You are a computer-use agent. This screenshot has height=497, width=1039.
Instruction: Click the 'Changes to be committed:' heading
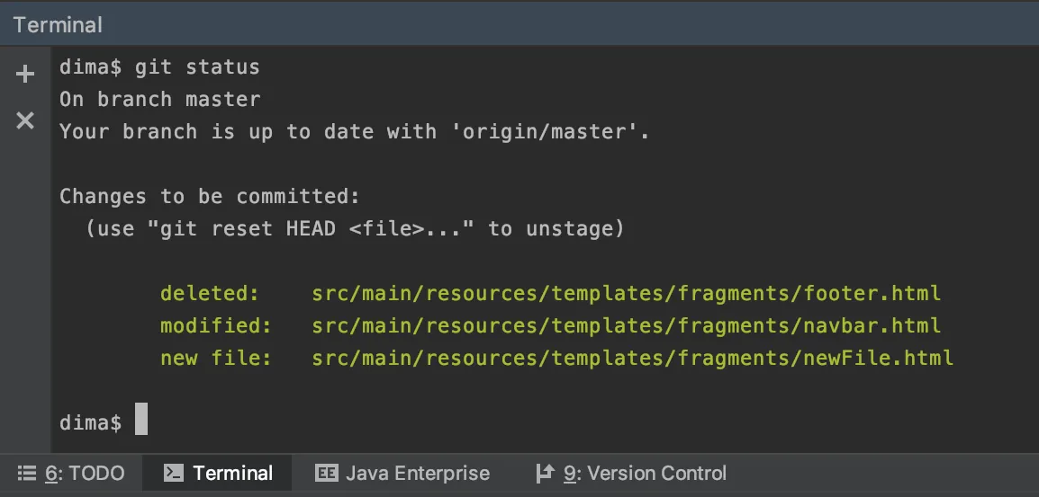[209, 196]
